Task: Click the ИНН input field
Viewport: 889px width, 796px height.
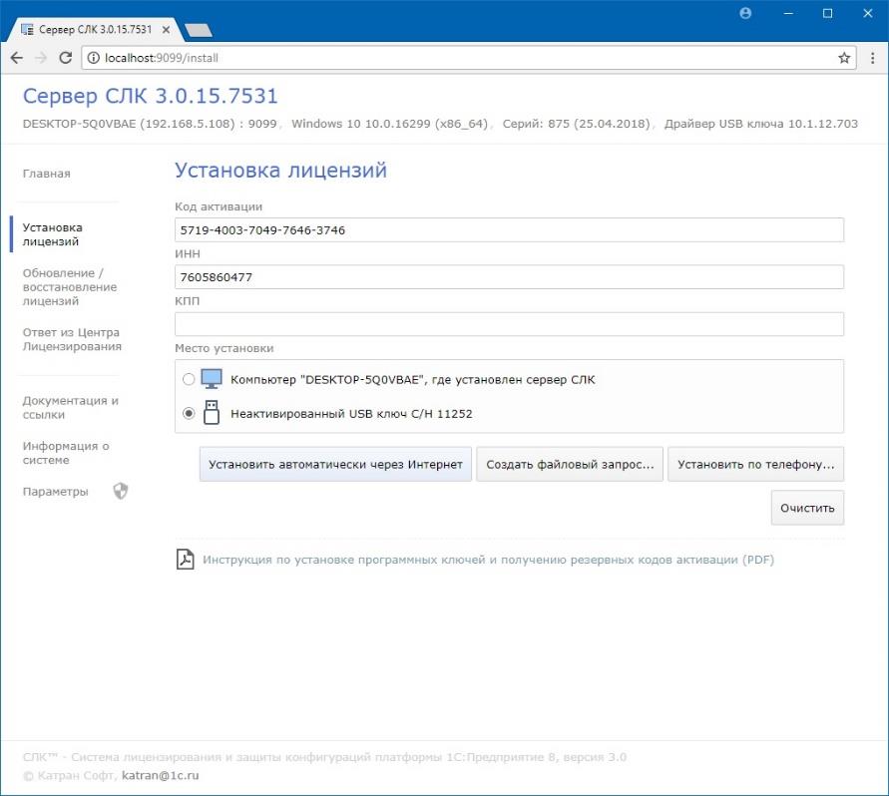Action: [x=509, y=277]
